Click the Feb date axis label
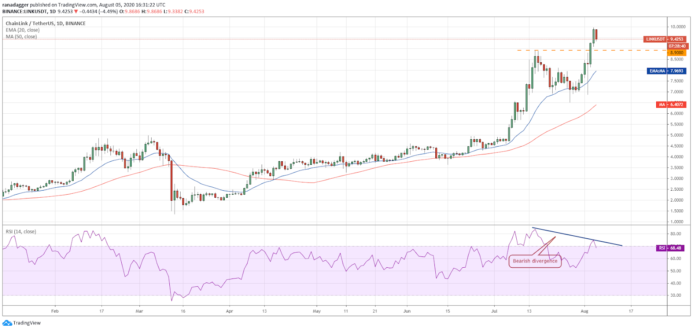 coord(55,311)
